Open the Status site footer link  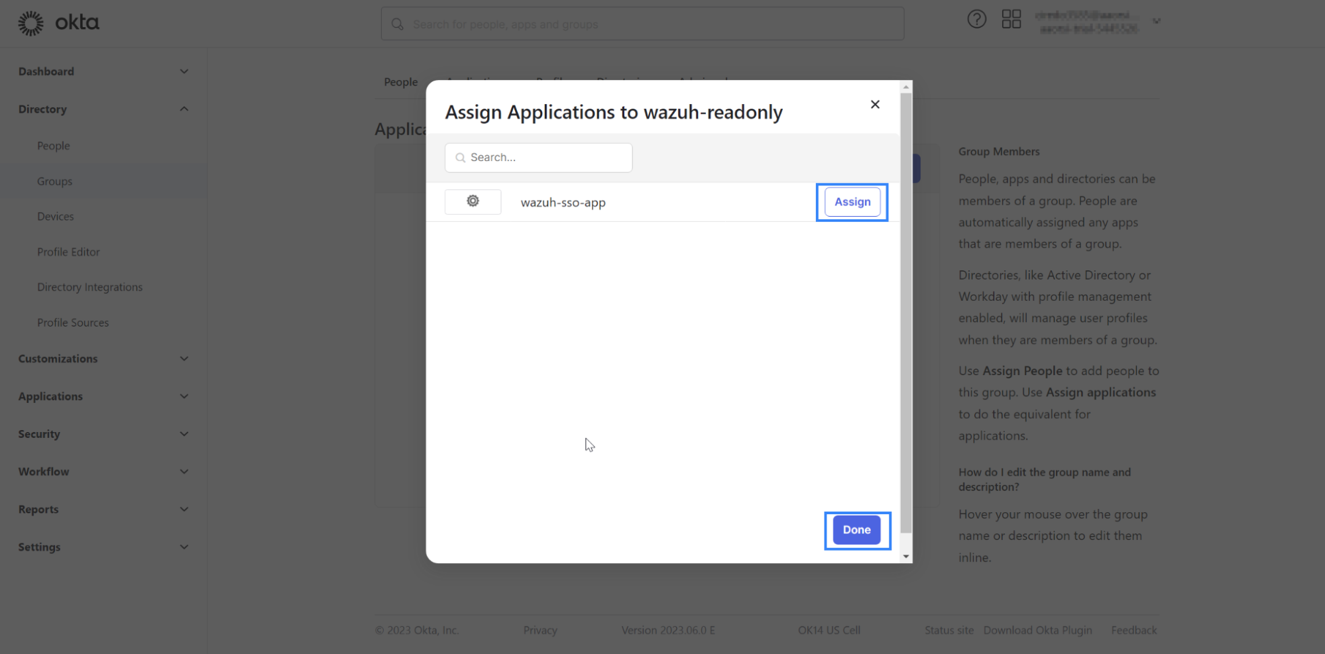[x=949, y=630]
